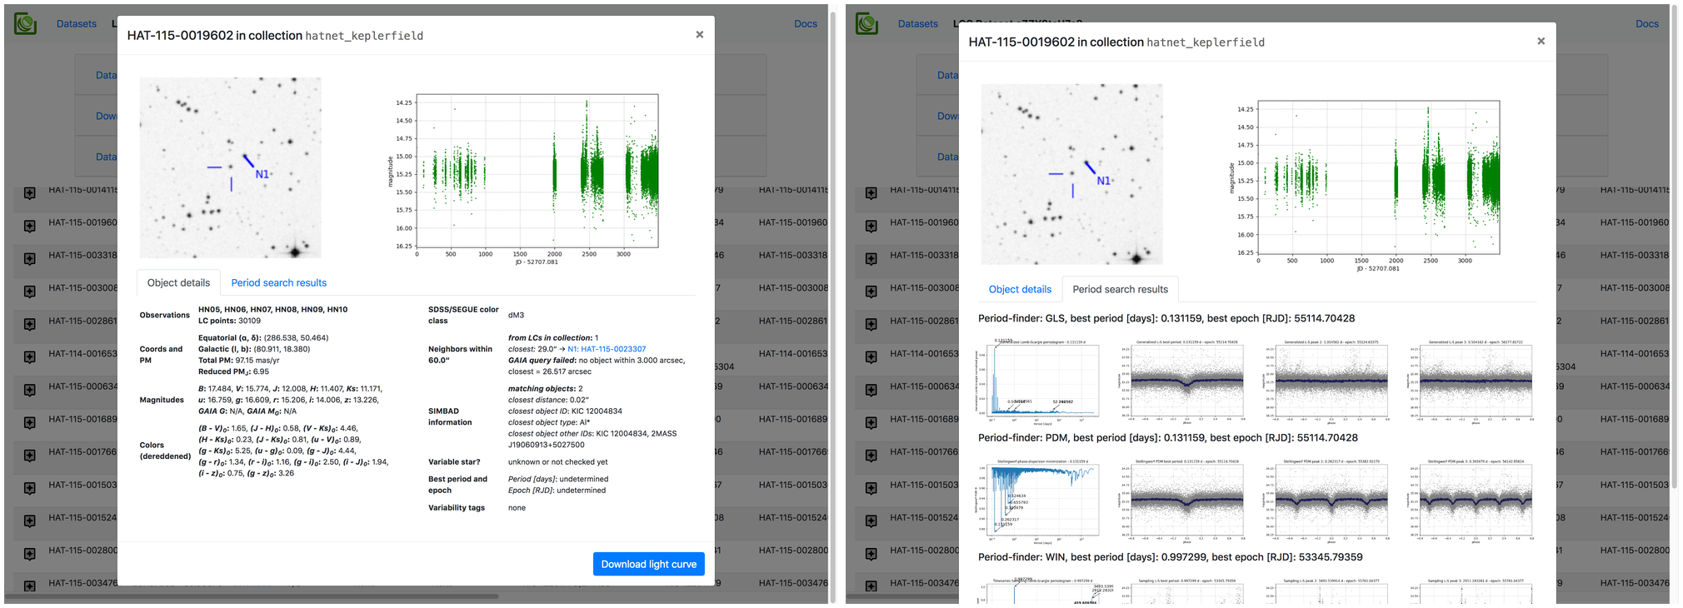Right window: expand row icon beside HAT-115-000634
This screenshot has width=1683, height=608.
(x=871, y=390)
